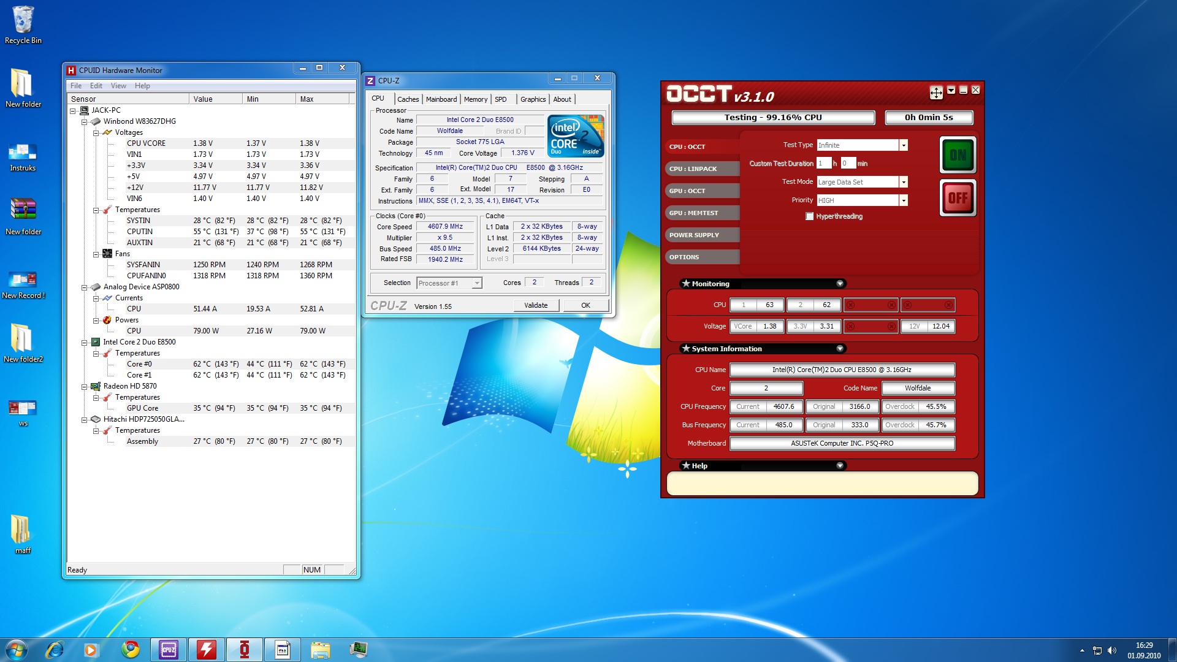1177x662 pixels.
Task: Switch to the Mainboard tab in CPU-Z
Action: click(441, 99)
